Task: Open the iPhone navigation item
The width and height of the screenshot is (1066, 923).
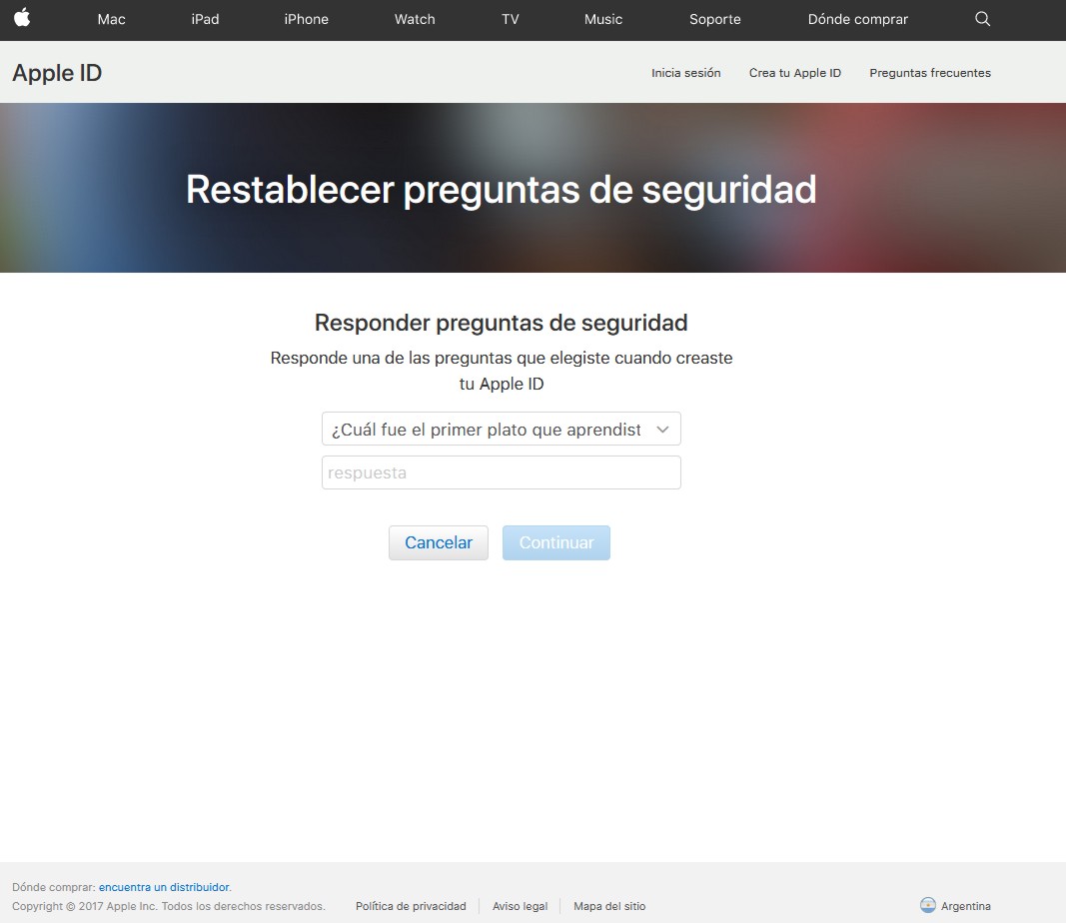Action: tap(306, 19)
